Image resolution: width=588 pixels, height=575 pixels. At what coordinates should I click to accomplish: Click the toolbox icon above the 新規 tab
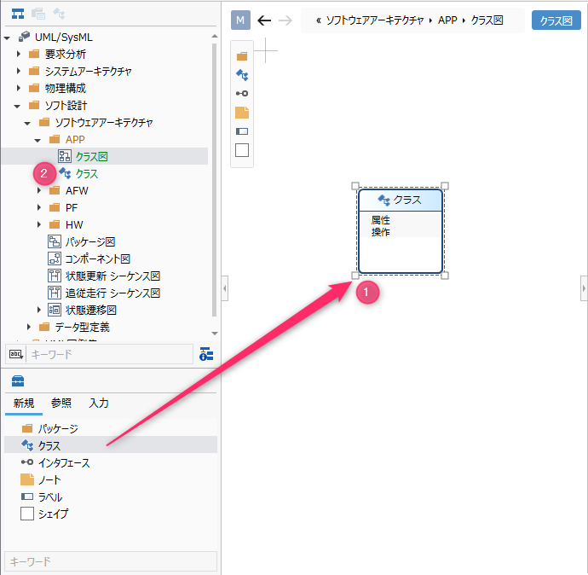[x=18, y=380]
